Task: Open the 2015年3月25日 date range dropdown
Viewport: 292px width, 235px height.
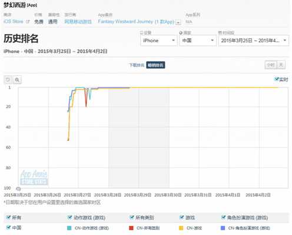Action: pos(254,41)
